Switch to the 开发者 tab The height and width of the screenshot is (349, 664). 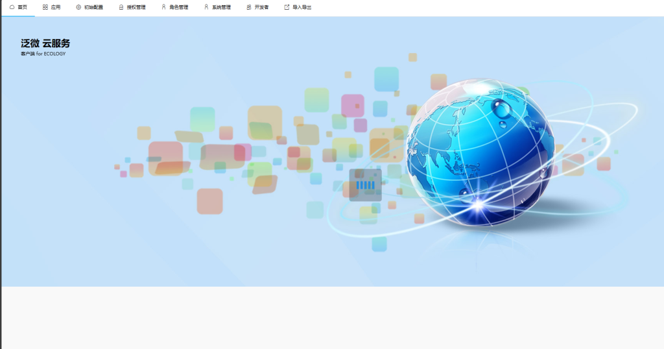tap(257, 7)
